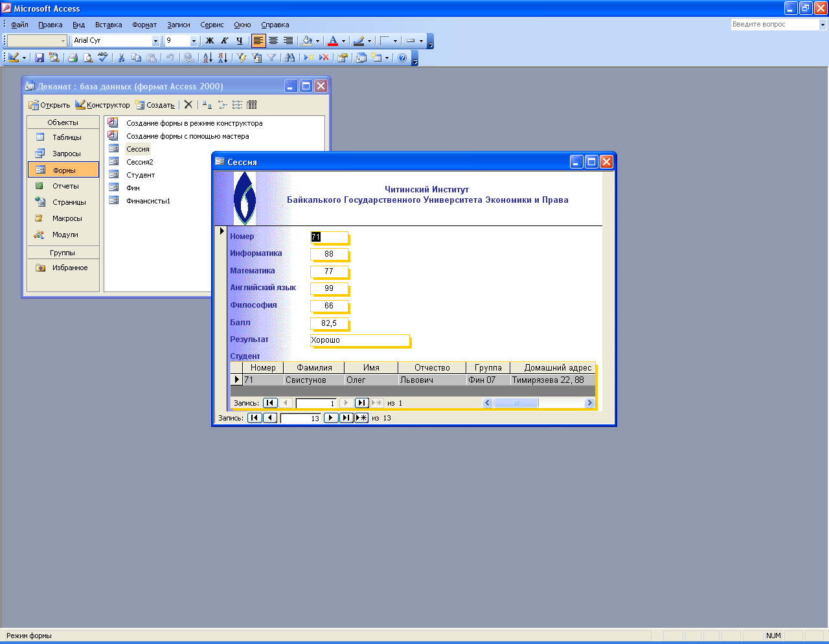Click the Создать button

click(x=155, y=105)
